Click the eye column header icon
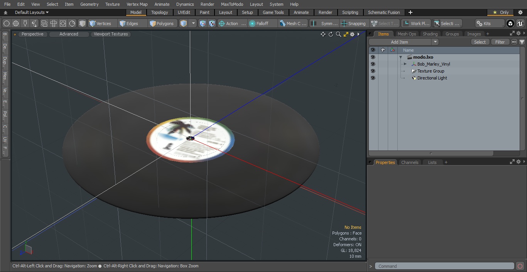This screenshot has width=527, height=272. (x=373, y=50)
